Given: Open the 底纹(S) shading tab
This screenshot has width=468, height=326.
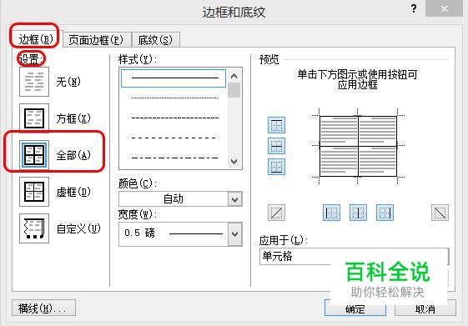Looking at the screenshot, I should (x=155, y=40).
